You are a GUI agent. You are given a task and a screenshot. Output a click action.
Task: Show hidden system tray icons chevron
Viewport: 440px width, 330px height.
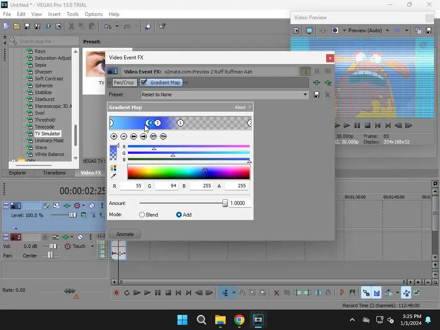352,320
